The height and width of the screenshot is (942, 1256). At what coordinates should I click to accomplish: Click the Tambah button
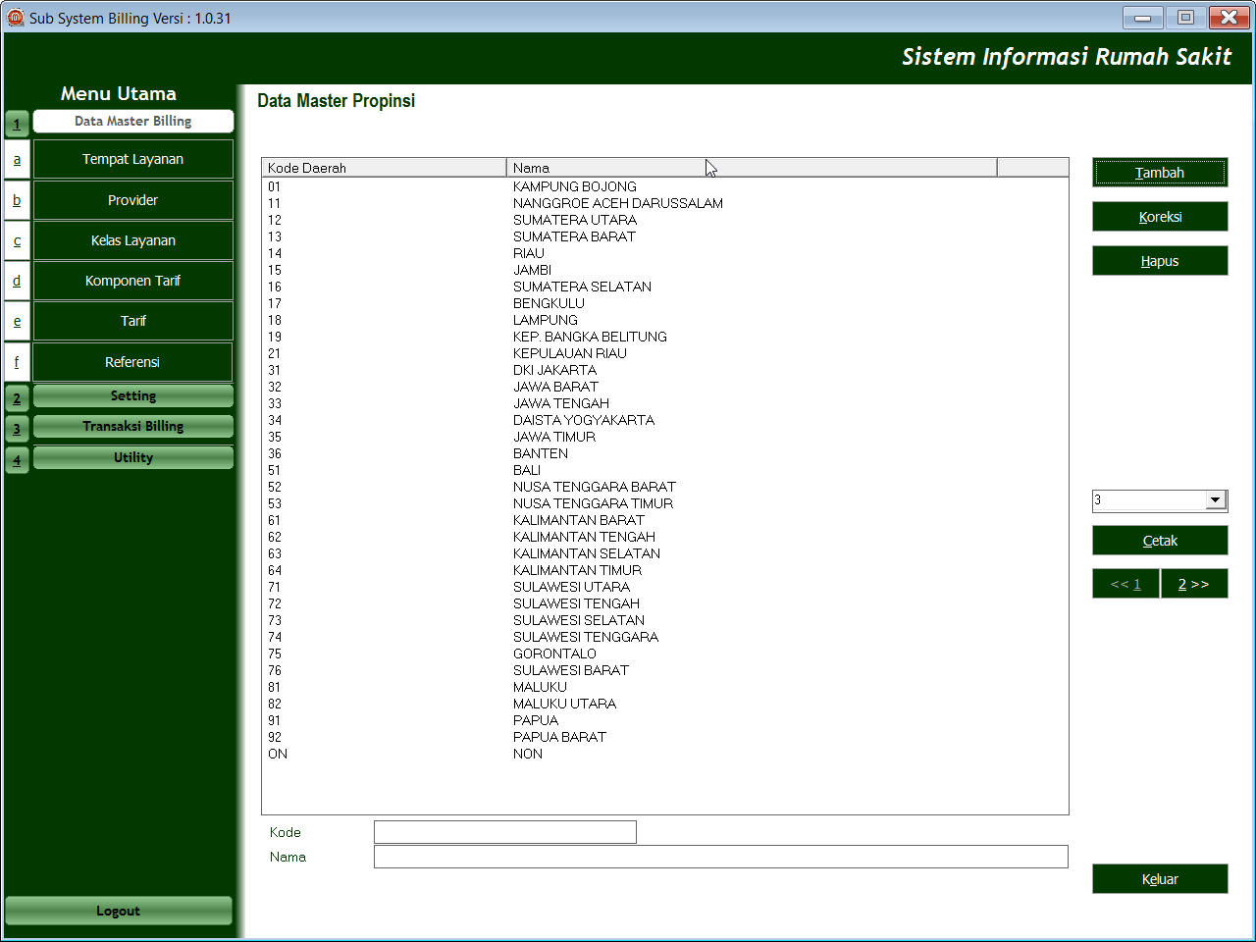point(1160,173)
